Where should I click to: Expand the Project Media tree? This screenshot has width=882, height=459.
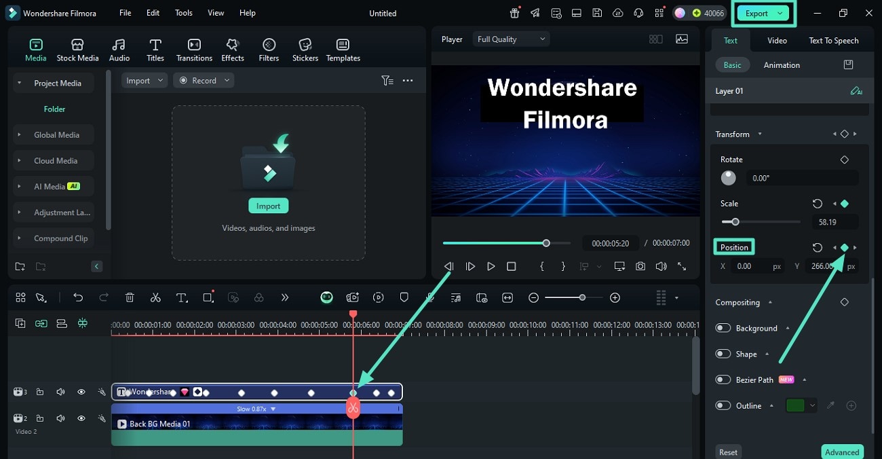(x=19, y=84)
